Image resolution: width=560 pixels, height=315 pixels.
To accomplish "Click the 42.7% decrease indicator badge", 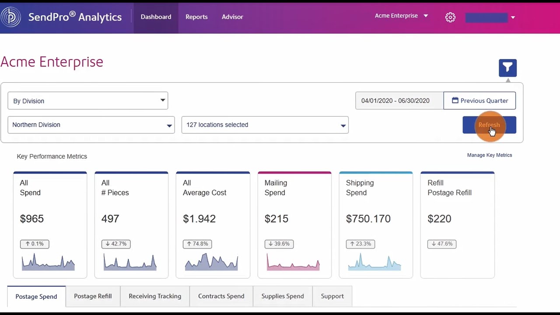I will point(116,244).
